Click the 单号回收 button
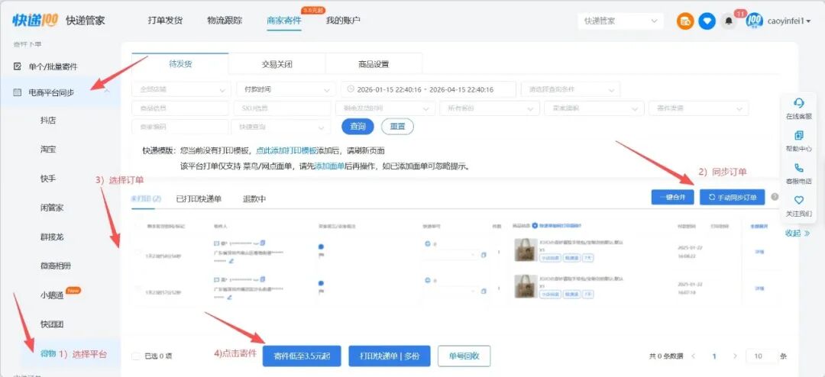825x377 pixels. click(464, 356)
